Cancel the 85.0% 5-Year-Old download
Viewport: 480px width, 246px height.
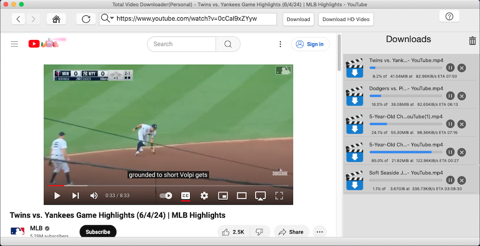point(462,152)
